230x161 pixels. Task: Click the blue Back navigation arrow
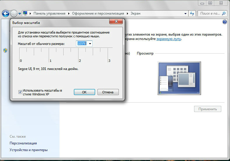pyautogui.click(x=5, y=13)
